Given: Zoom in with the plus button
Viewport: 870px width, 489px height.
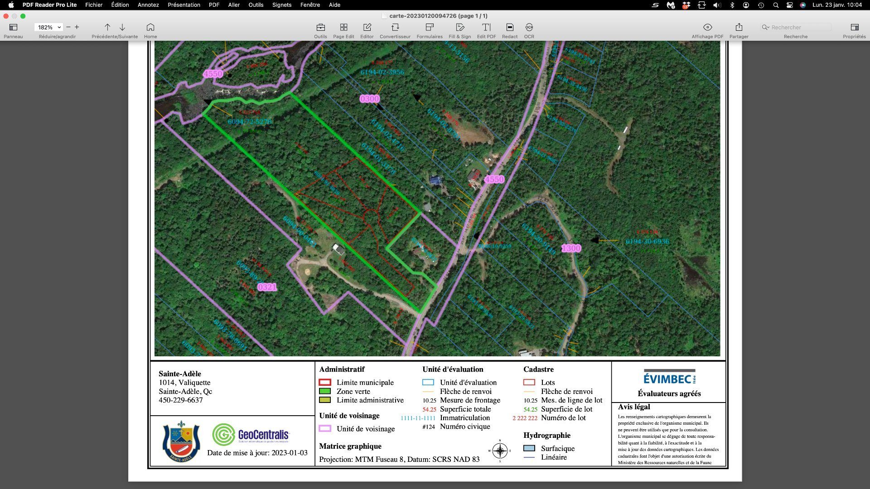Looking at the screenshot, I should click(x=77, y=27).
